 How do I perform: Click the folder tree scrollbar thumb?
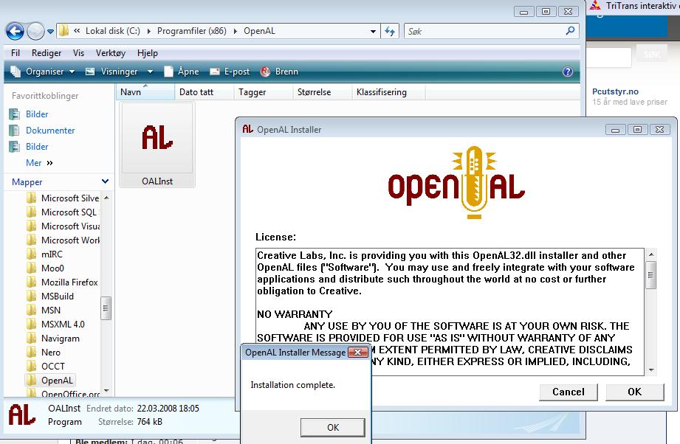pos(106,308)
